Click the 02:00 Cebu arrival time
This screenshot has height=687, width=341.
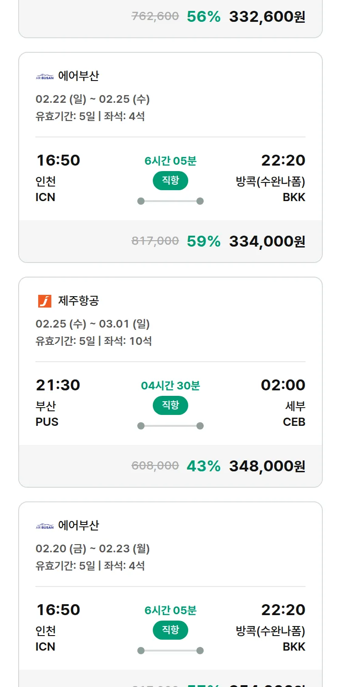point(283,385)
